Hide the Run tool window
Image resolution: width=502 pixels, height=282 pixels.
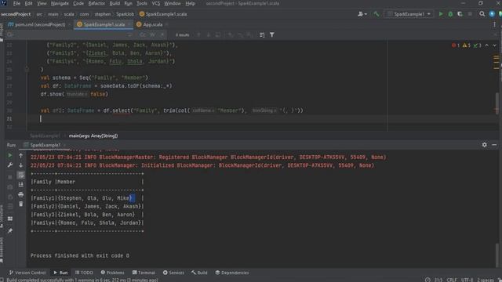click(x=494, y=145)
